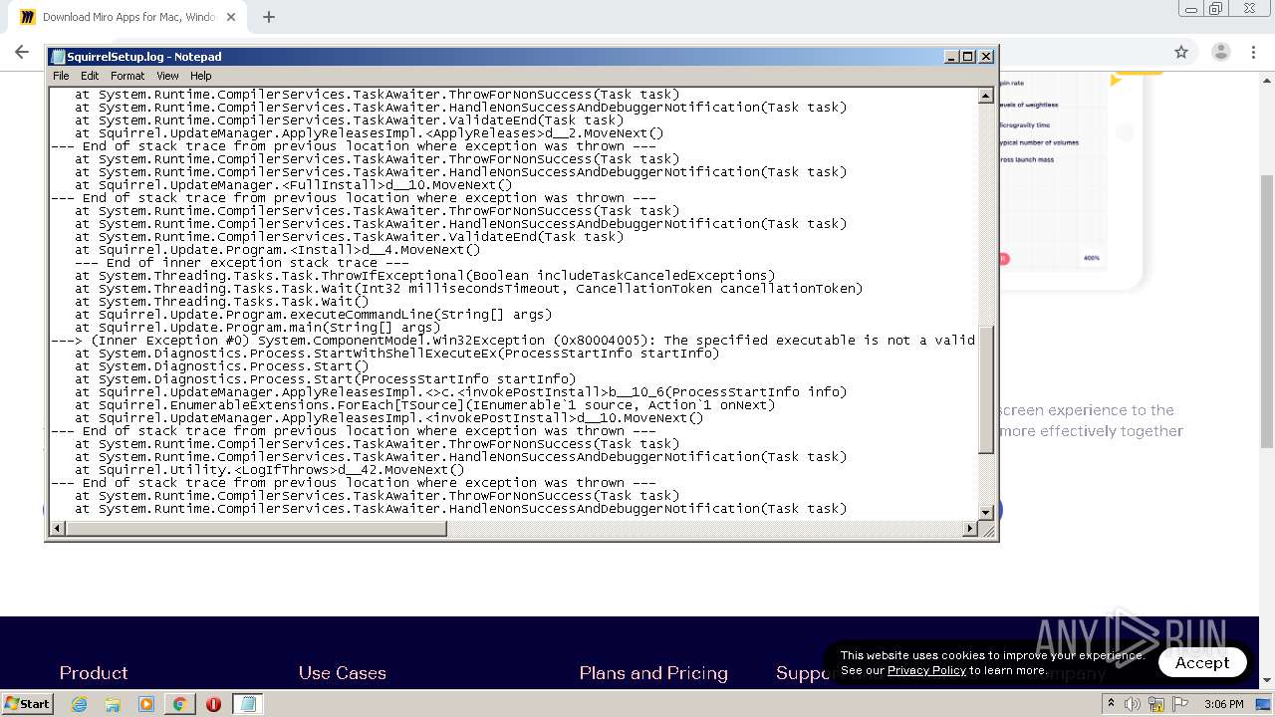The image size is (1275, 717).
Task: Click the Notepad horizontal scroll right arrow
Action: [970, 529]
